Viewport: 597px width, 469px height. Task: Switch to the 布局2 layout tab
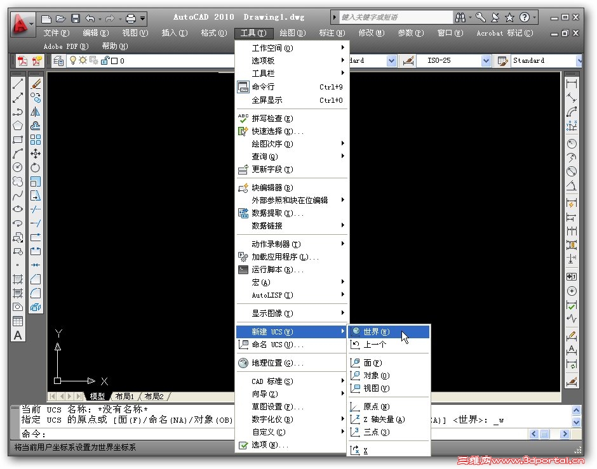tap(154, 397)
